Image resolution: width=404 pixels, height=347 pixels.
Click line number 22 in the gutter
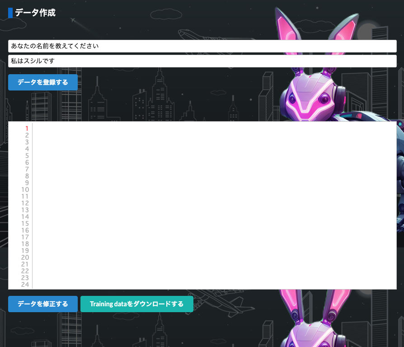click(25, 271)
